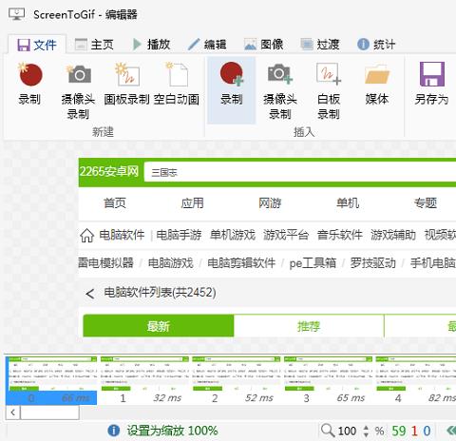Start new 摄像头录制 webcam recording in 新建 group
The image size is (456, 441).
point(78,91)
